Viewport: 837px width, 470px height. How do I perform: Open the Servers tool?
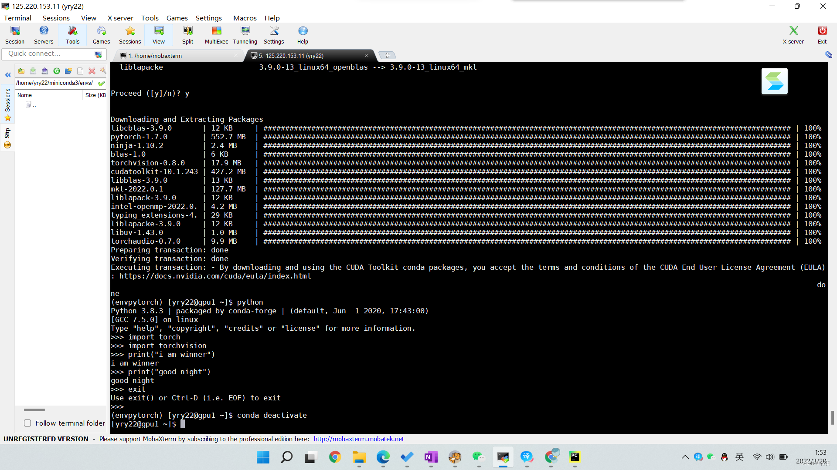coord(43,35)
